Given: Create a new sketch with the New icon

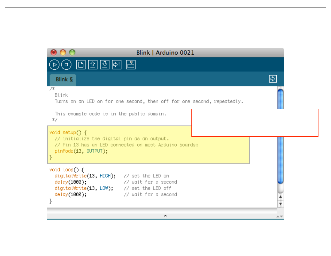Looking at the screenshot, I should (81, 65).
